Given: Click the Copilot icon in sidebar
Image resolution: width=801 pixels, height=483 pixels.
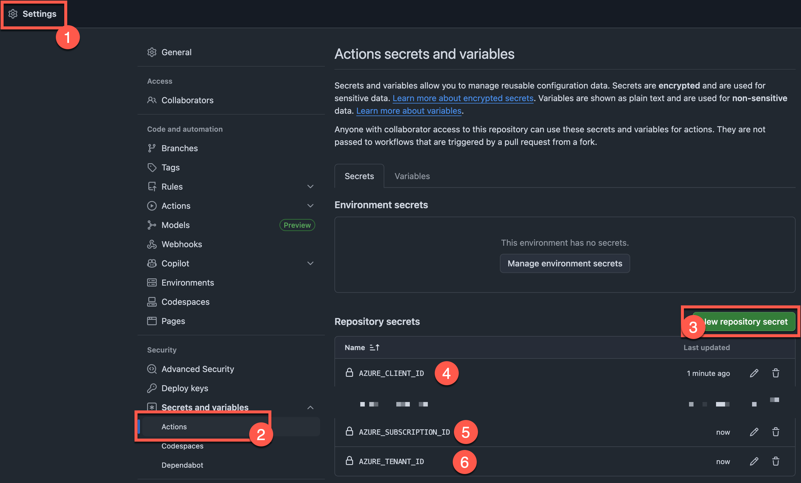Looking at the screenshot, I should [152, 263].
